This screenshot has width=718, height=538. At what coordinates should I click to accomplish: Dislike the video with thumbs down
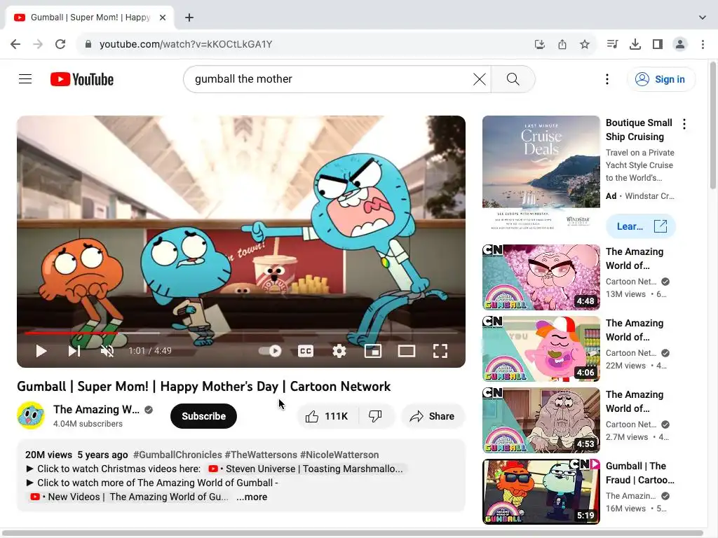[375, 416]
